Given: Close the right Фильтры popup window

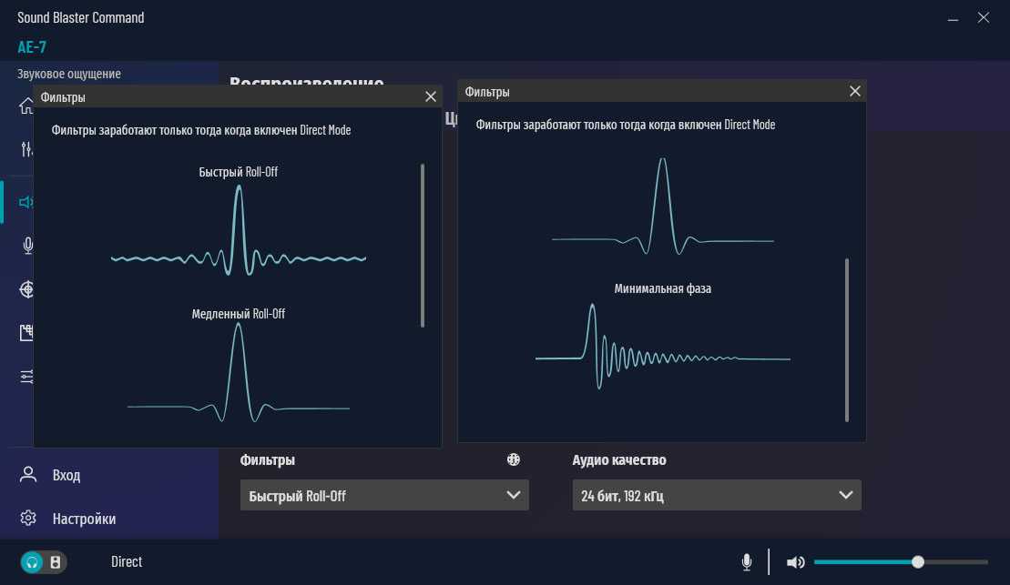Looking at the screenshot, I should click(x=854, y=92).
